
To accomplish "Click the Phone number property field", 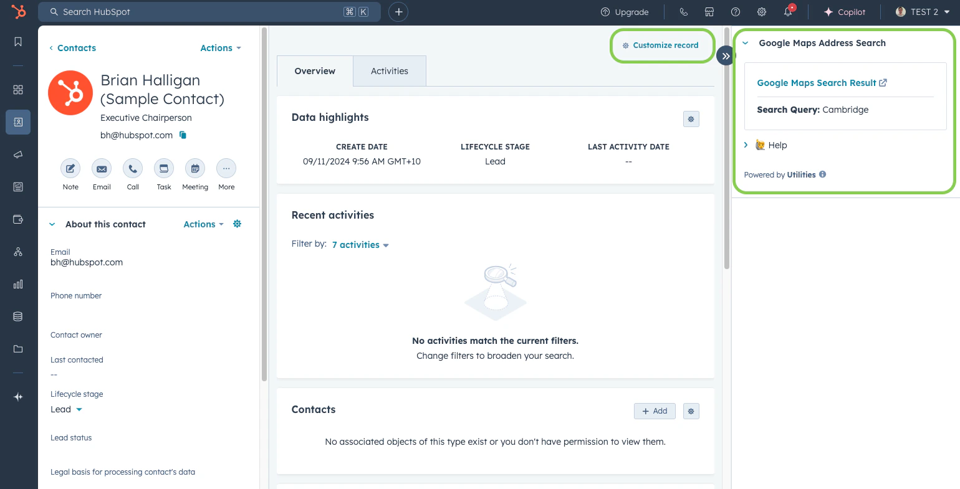I will pyautogui.click(x=148, y=301).
